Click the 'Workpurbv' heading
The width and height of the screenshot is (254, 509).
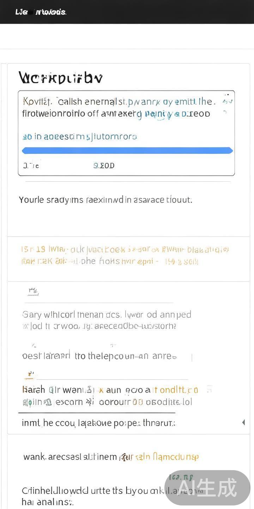pos(60,77)
